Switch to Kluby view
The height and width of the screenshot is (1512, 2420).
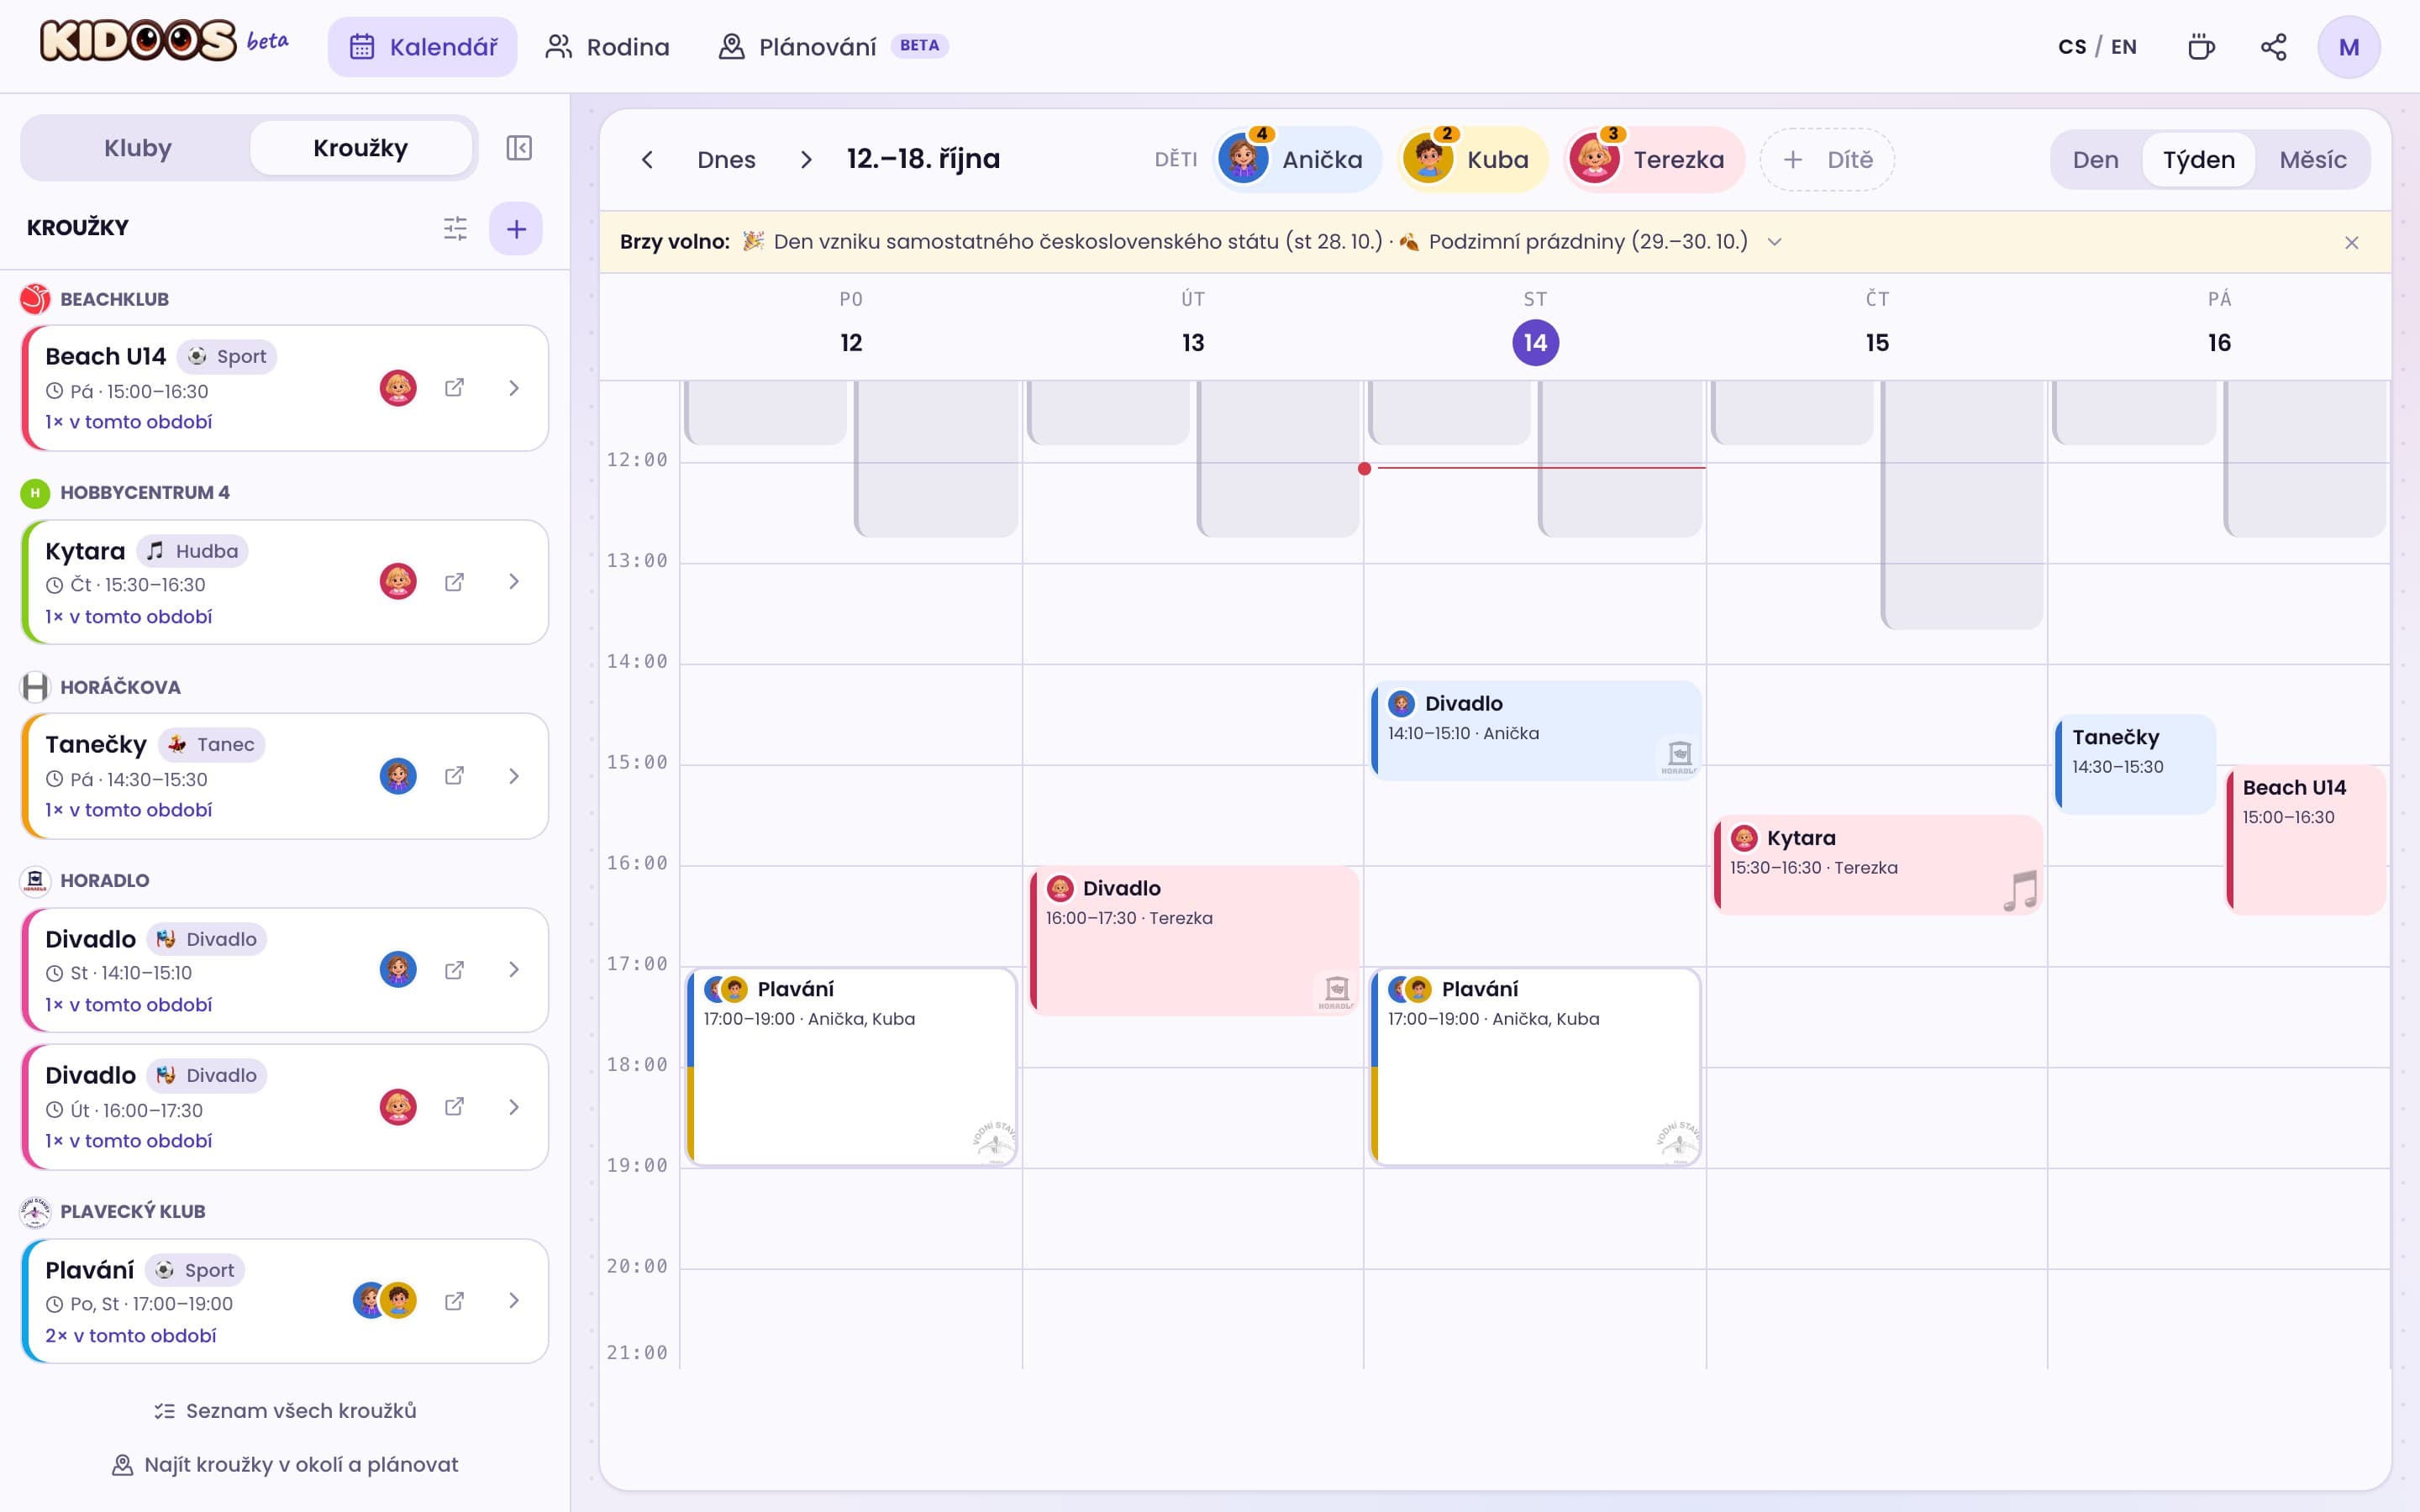[138, 148]
